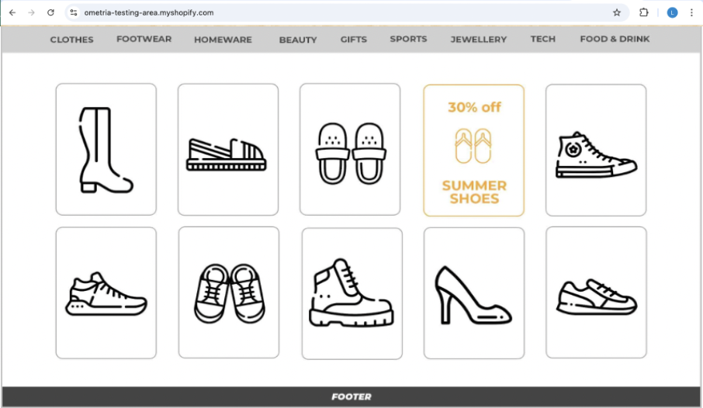Select the striped low-top sneaker card

(596, 292)
